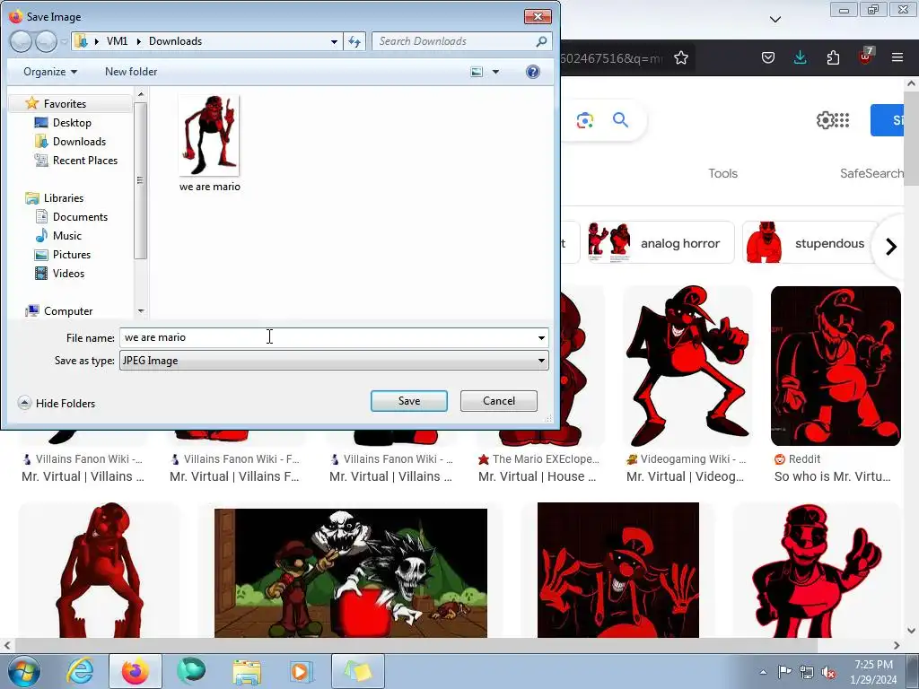The image size is (919, 689).
Task: Open the Help question mark icon
Action: click(533, 72)
